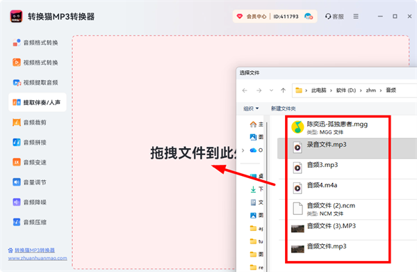Click the 音频3.mp3 file icon
The width and height of the screenshot is (417, 272).
click(297, 168)
